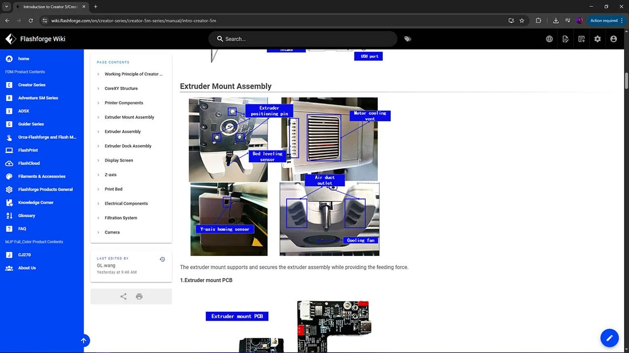The image size is (629, 353).
Task: Click the page vertical scrollbar thumb
Action: [627, 80]
